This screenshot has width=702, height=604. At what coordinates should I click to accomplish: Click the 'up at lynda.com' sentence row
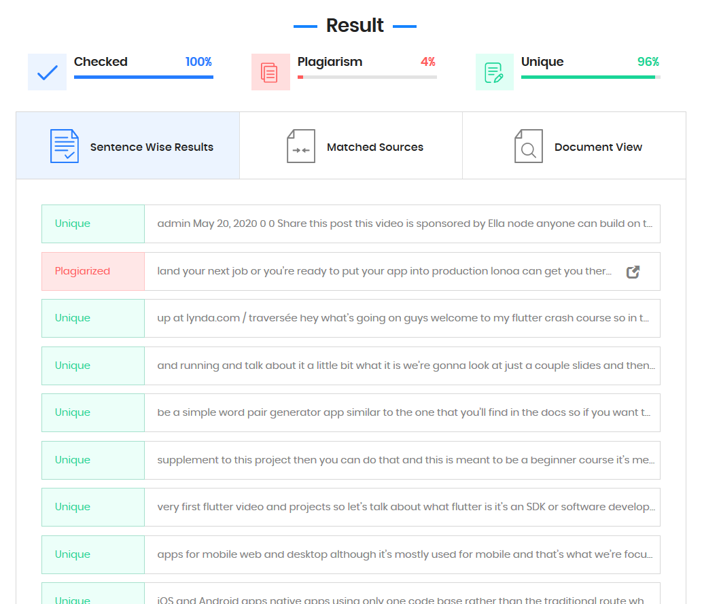click(x=351, y=319)
